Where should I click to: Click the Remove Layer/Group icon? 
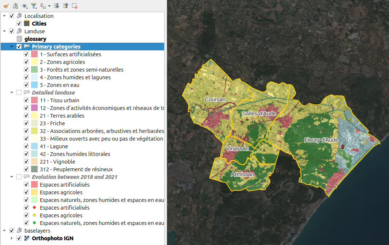[x=75, y=6]
